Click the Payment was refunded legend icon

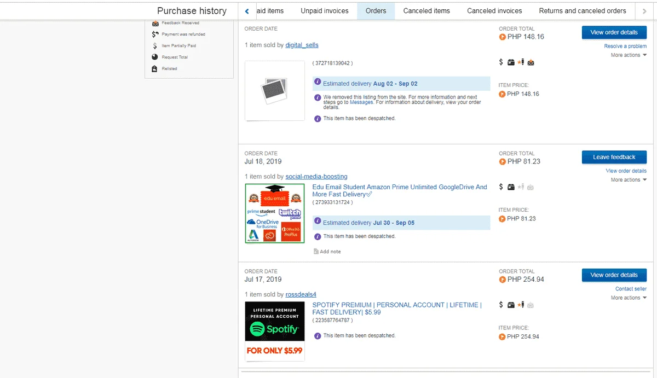click(155, 34)
